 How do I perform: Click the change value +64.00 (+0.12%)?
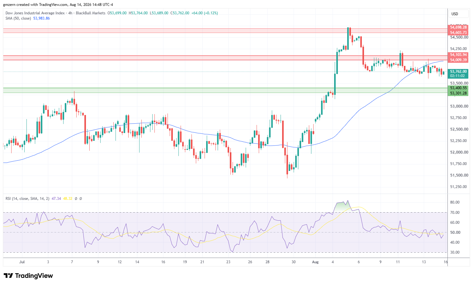(205, 13)
